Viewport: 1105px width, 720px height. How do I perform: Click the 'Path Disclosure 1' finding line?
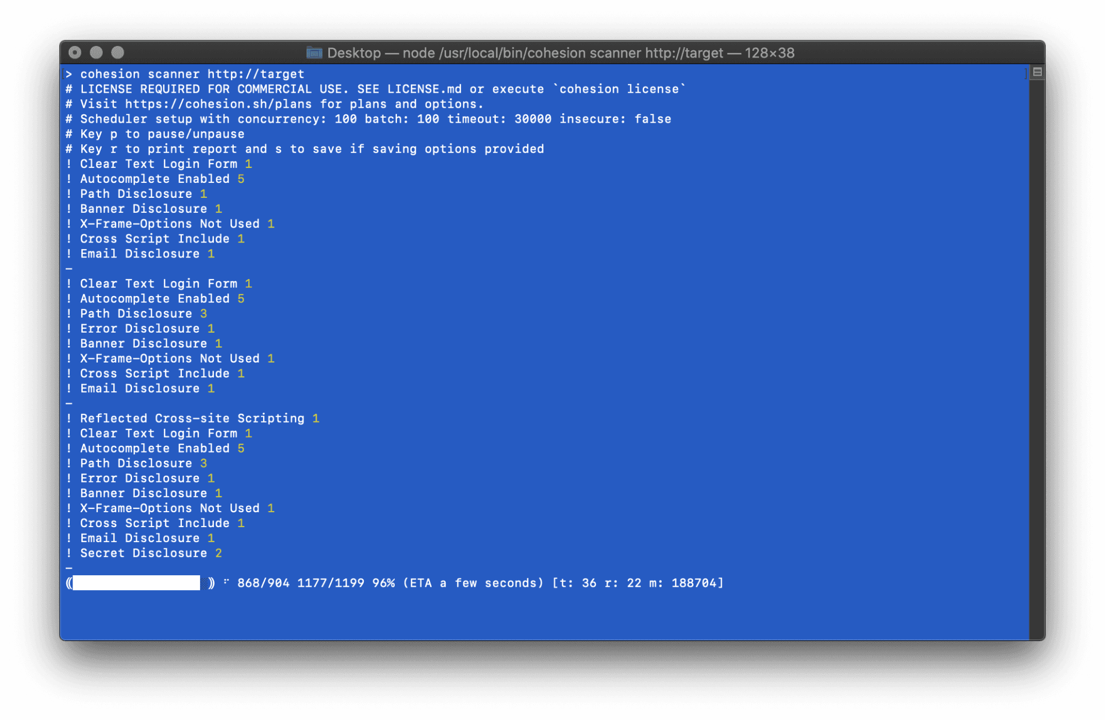[137, 193]
